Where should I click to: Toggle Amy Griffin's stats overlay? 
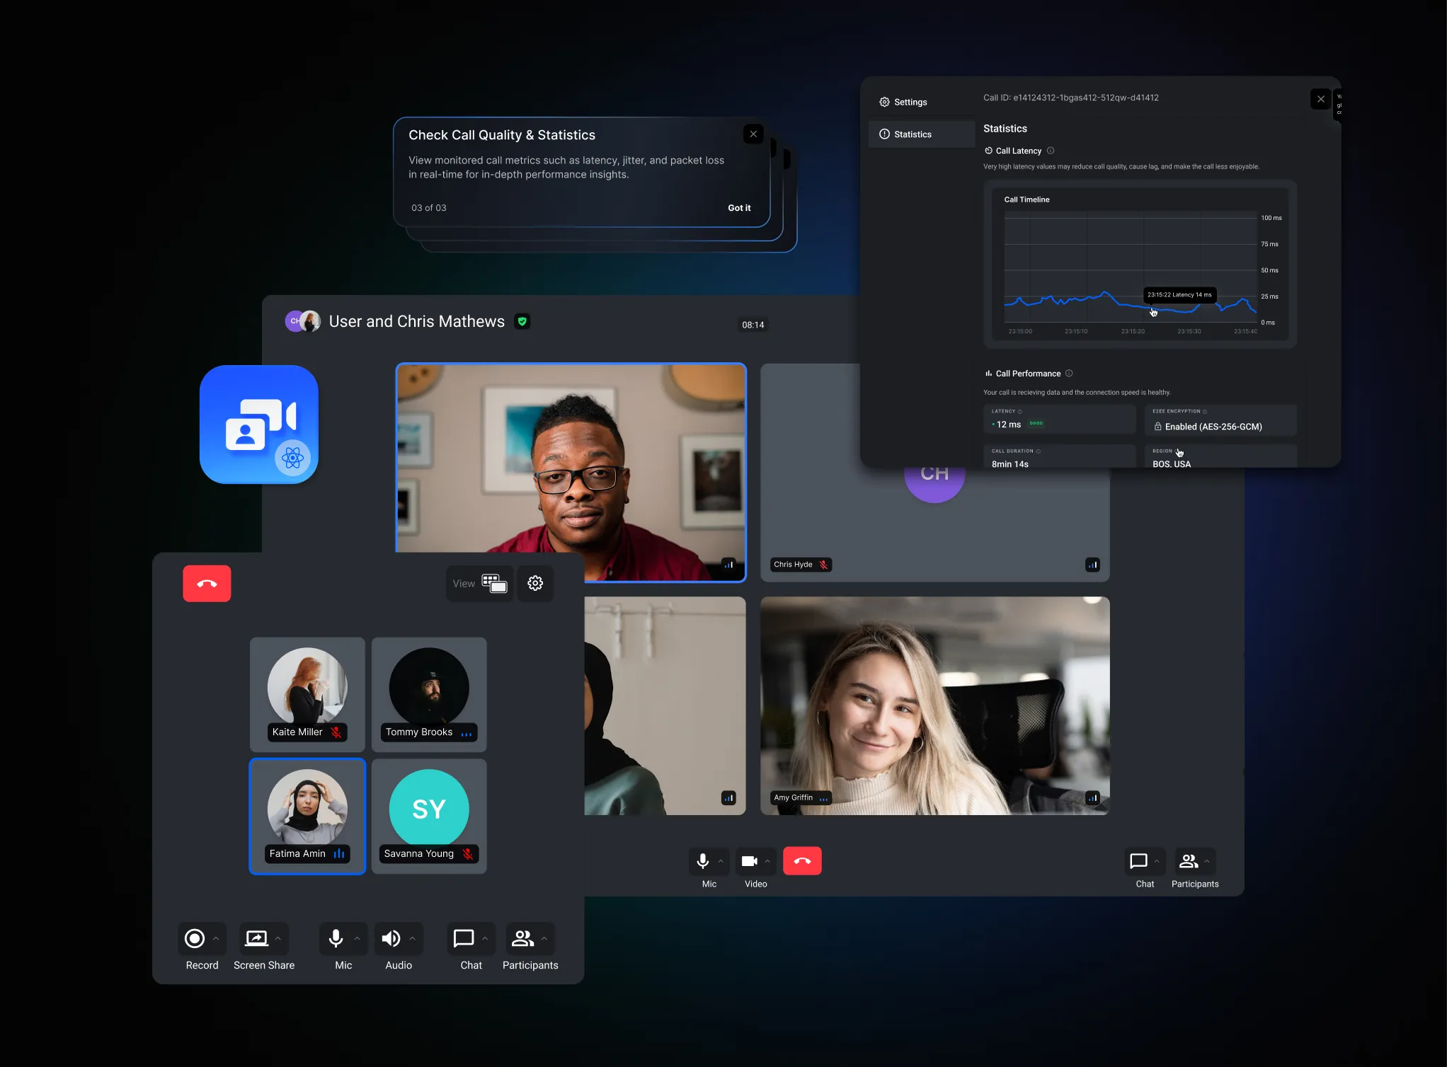[1092, 797]
